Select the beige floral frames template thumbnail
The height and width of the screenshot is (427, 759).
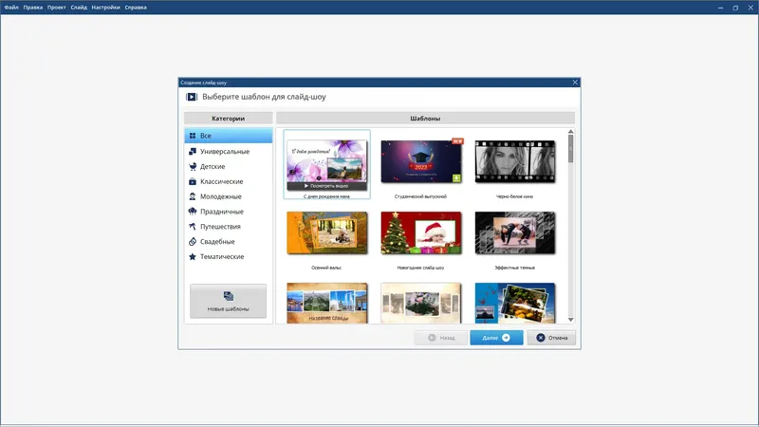[421, 303]
